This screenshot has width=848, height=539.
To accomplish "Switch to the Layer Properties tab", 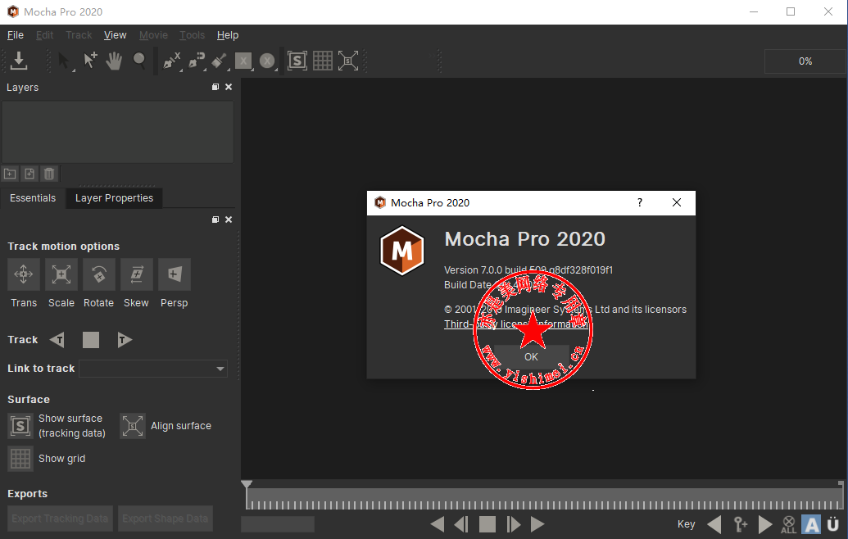I will (114, 198).
